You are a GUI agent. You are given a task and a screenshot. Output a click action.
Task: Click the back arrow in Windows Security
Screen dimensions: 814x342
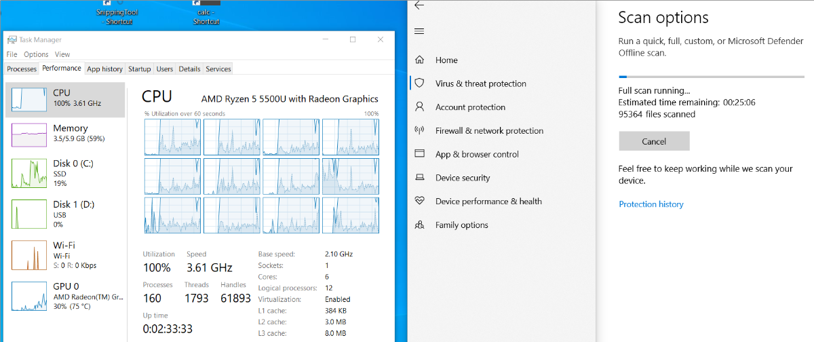(419, 5)
